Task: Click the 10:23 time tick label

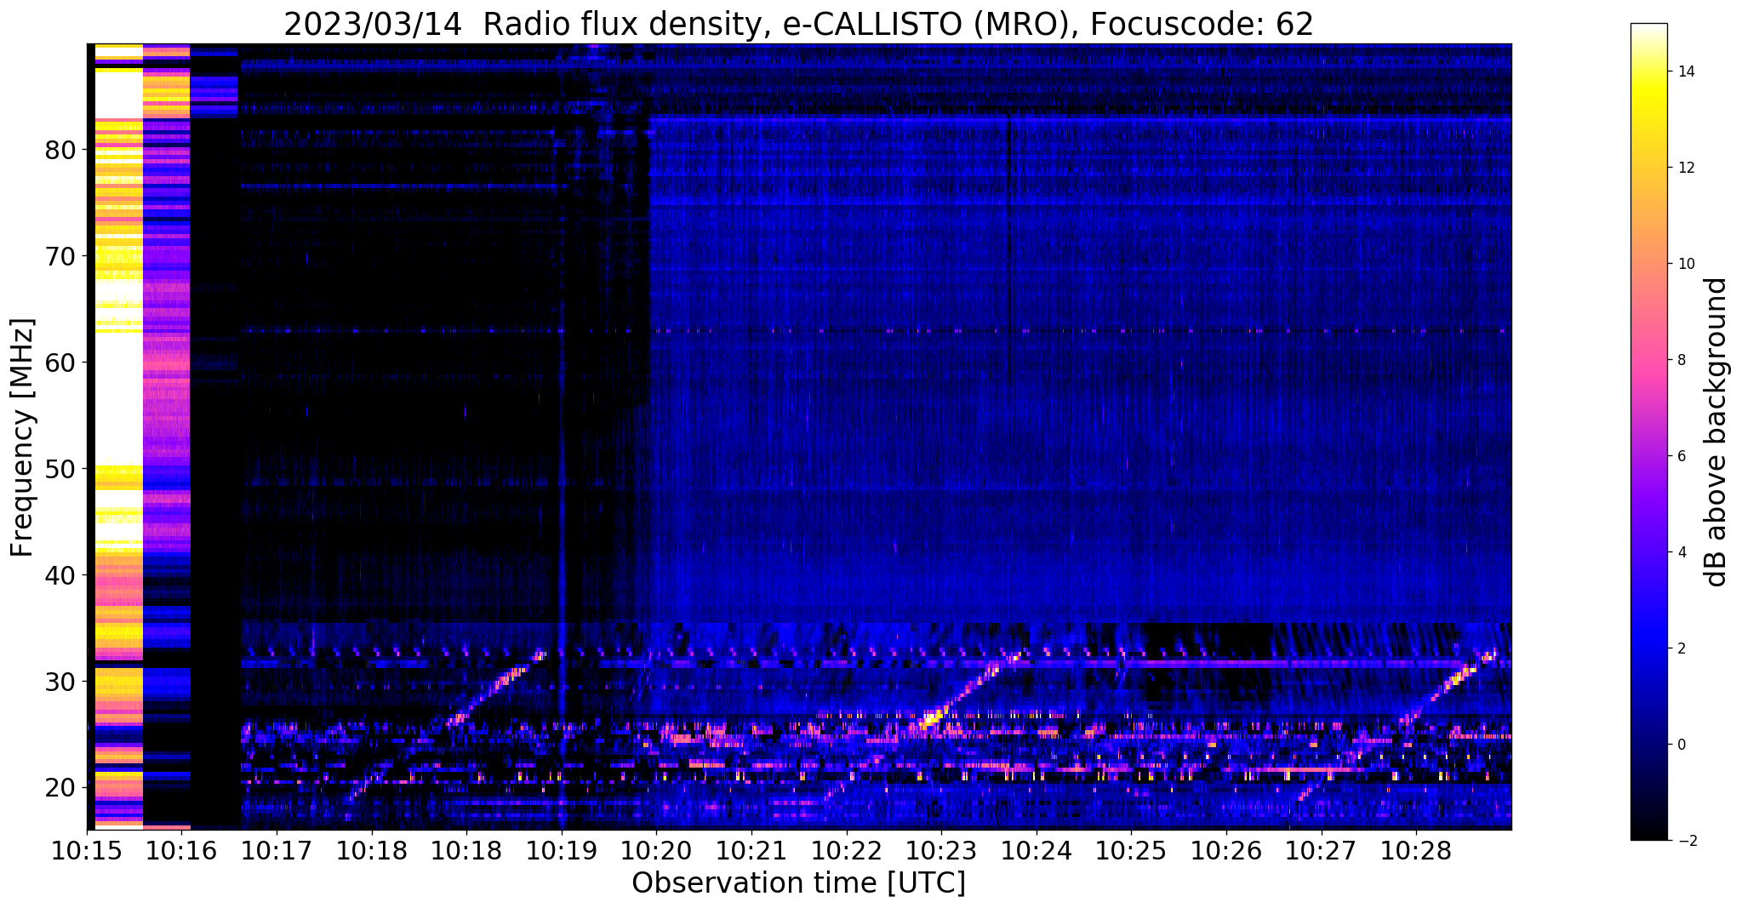Action: [941, 851]
